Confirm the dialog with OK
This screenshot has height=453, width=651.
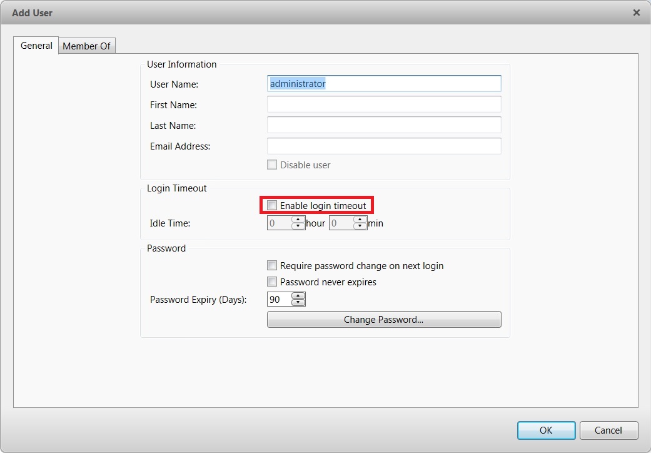pos(546,430)
